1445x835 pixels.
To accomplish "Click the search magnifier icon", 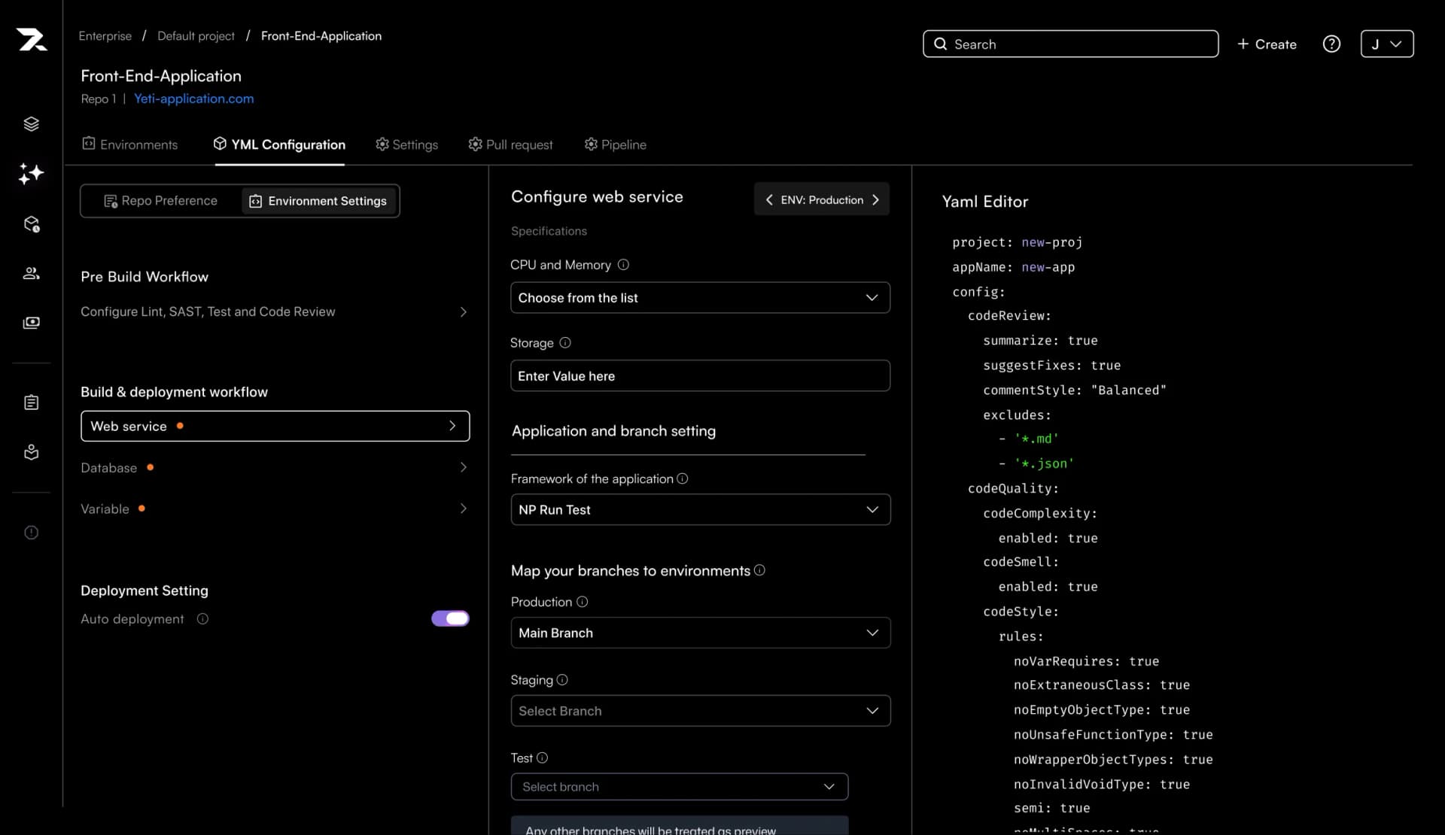I will click(940, 44).
